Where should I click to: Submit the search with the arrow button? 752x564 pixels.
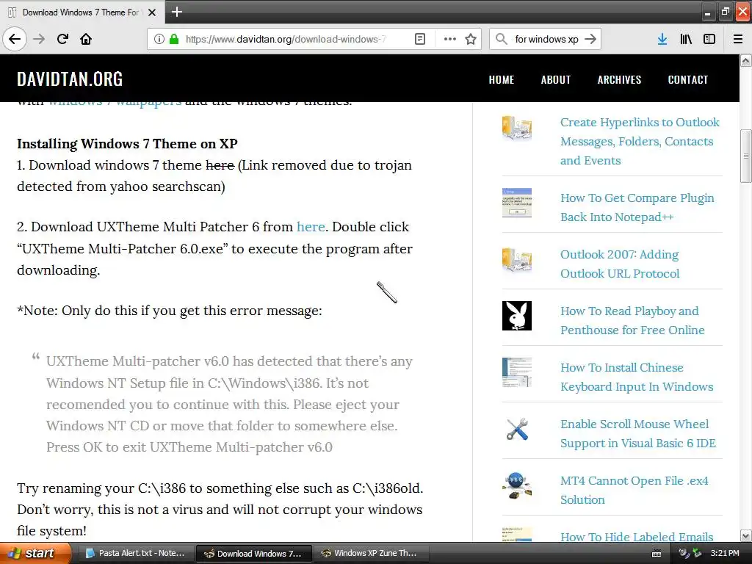click(x=590, y=39)
